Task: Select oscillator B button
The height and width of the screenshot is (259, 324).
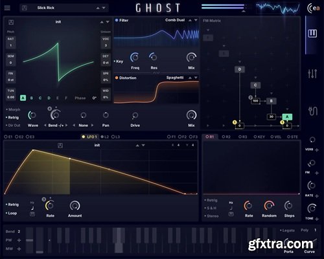Action: point(32,98)
